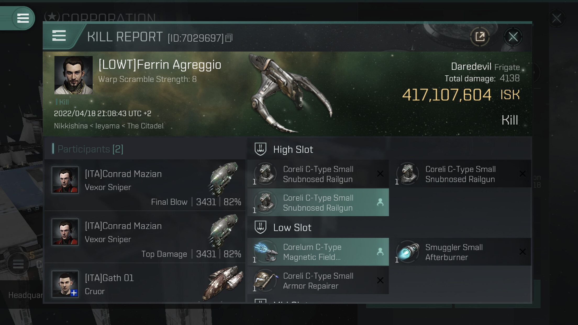
Task: Open Ferrin Agreggio's character portrait
Action: (x=74, y=75)
